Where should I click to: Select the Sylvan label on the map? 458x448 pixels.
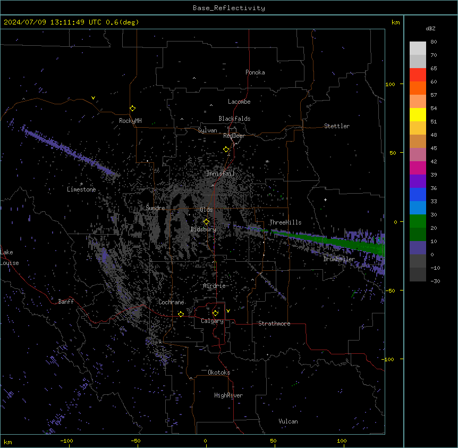(207, 130)
